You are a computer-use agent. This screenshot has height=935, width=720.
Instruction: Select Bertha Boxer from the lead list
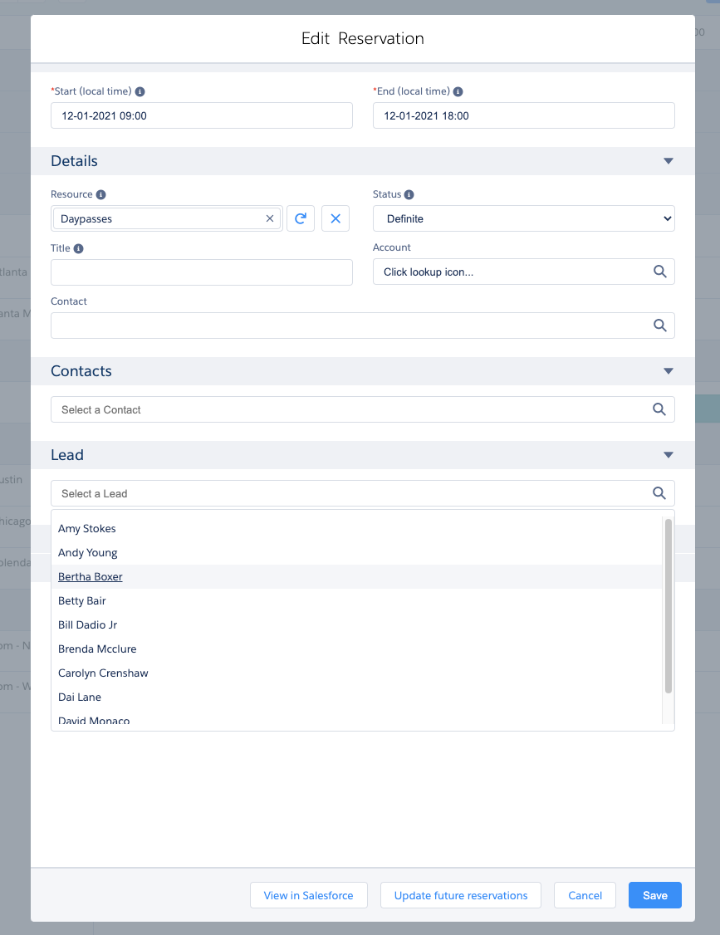pyautogui.click(x=91, y=577)
